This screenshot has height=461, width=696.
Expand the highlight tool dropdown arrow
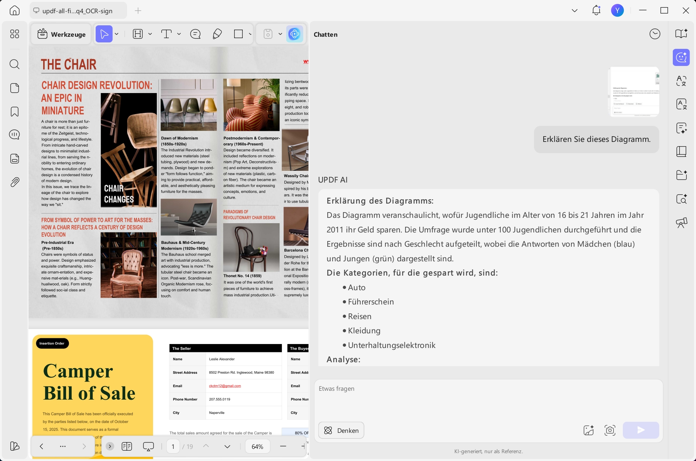(x=150, y=34)
